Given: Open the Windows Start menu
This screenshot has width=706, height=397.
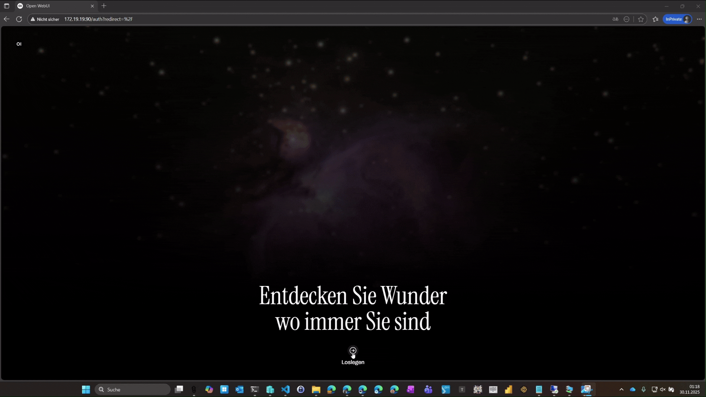Looking at the screenshot, I should point(86,389).
